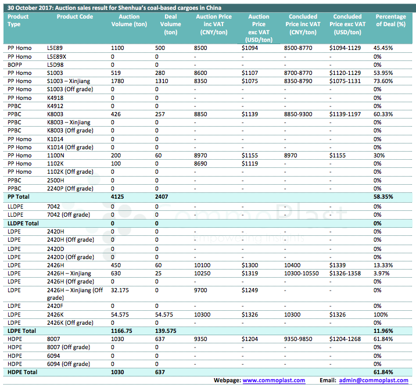Screen dimensions: 416x391
Task: Click the '2240P (Off grade)' product code
Action: pos(70,189)
